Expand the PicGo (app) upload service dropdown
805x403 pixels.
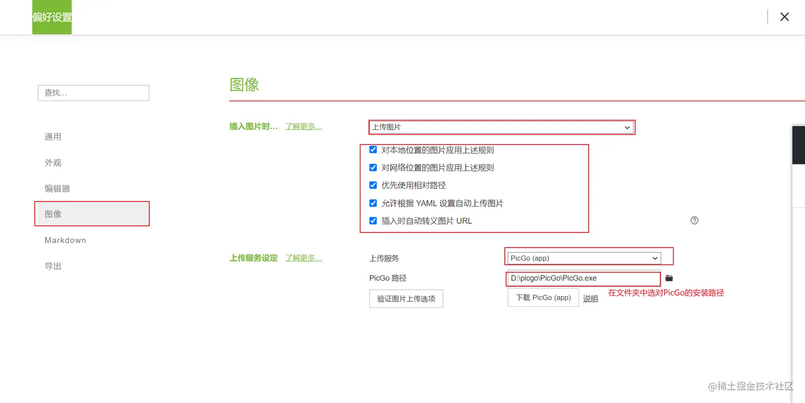584,258
